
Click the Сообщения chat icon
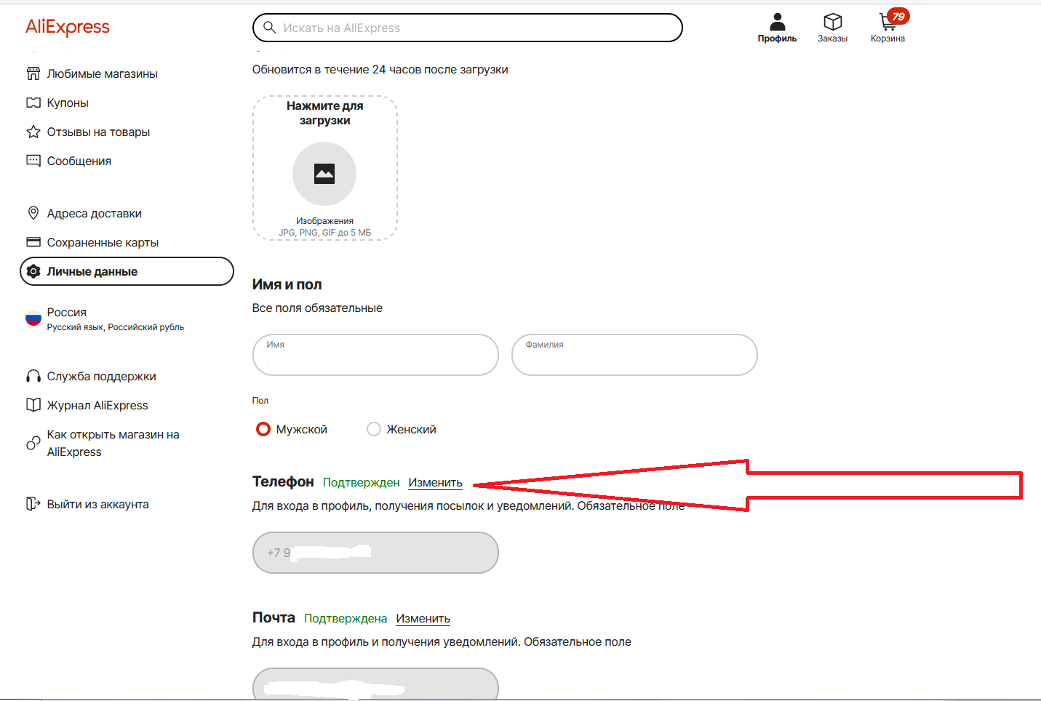click(33, 161)
